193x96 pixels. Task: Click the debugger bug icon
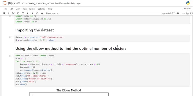[x=178, y=13]
